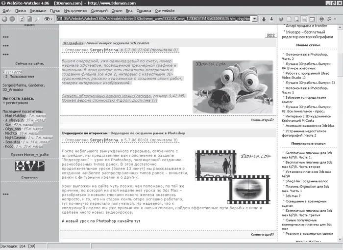Screen dimensions: 343x250
Task: Click the + регистрация link
Action: pos(15,103)
